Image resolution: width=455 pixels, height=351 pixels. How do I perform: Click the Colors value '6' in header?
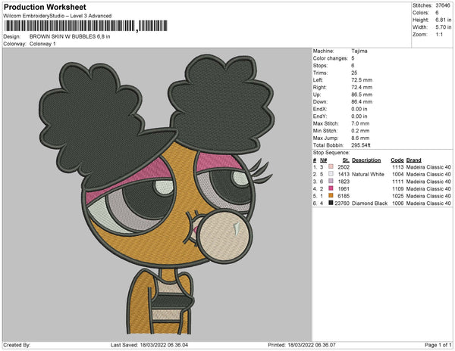(437, 13)
